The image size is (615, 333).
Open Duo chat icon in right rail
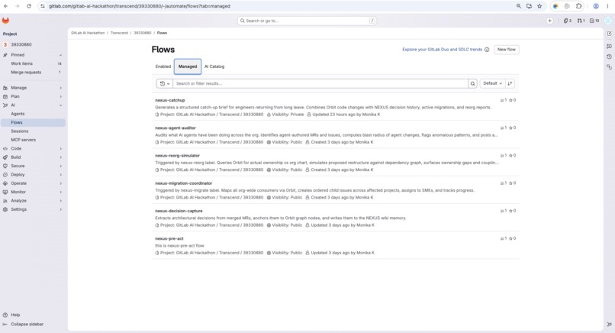tap(609, 46)
